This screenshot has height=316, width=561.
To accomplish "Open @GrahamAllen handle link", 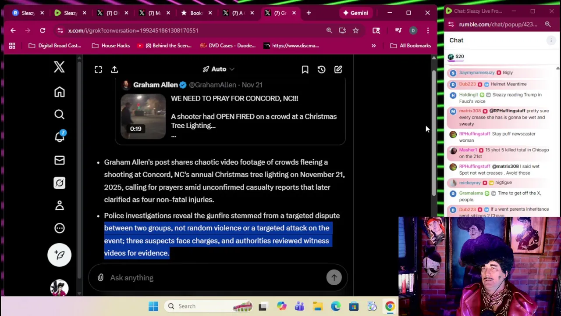I will pyautogui.click(x=212, y=85).
